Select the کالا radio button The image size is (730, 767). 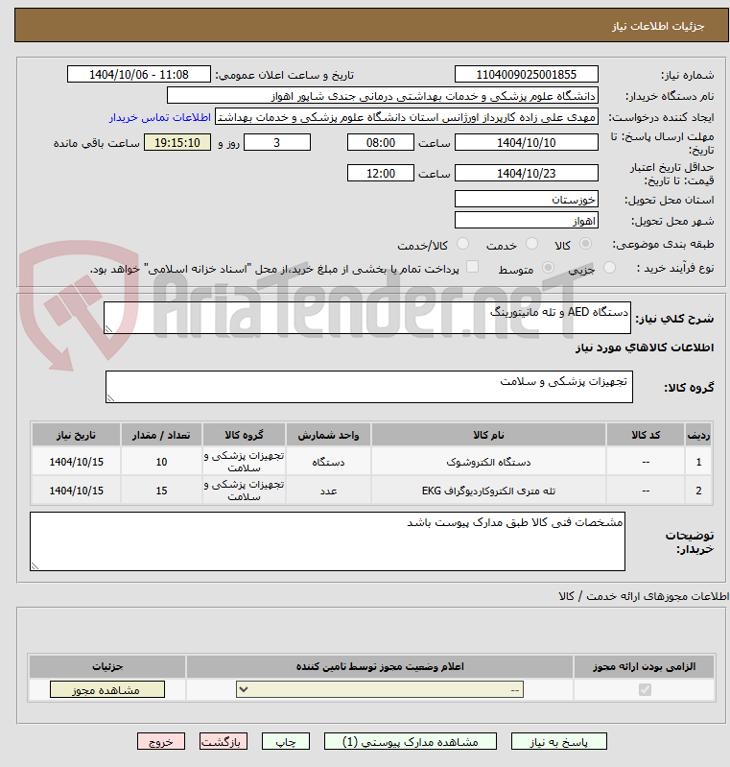tap(585, 244)
